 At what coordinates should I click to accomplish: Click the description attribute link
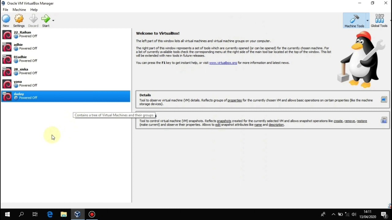click(x=276, y=125)
